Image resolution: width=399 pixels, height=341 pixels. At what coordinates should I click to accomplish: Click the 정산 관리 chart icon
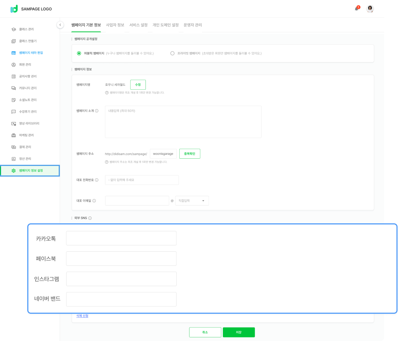coord(13,159)
